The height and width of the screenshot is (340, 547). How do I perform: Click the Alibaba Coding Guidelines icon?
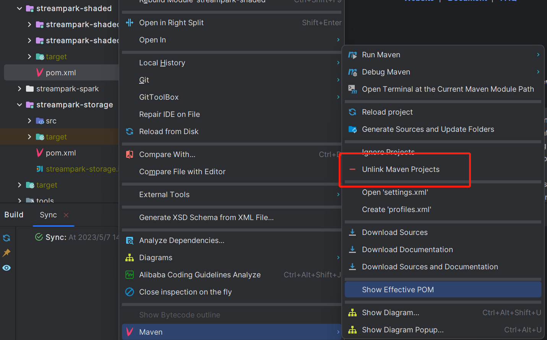(130, 275)
